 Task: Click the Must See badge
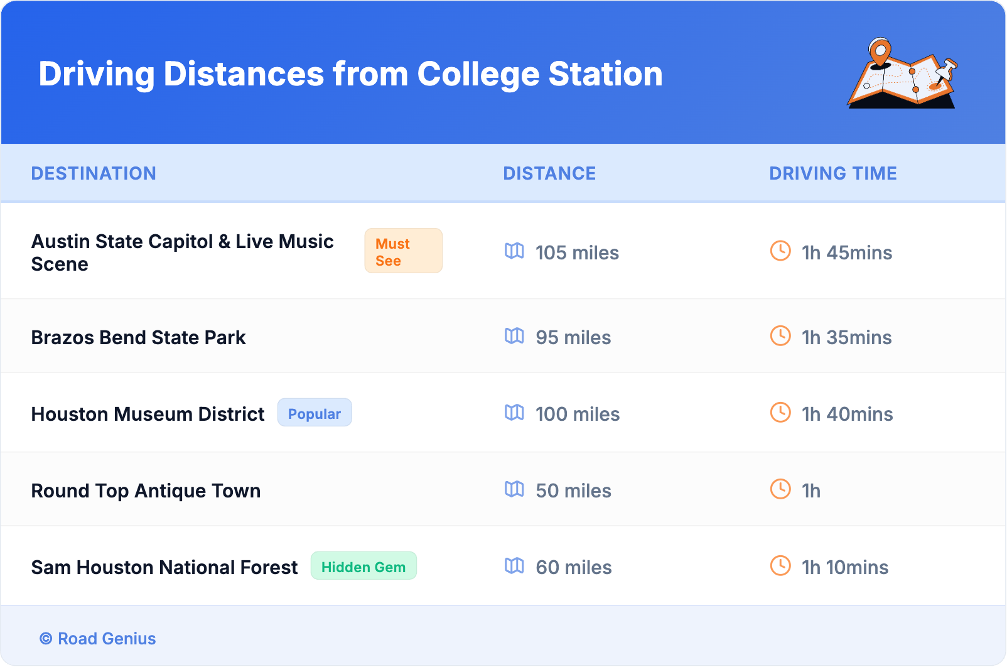403,251
